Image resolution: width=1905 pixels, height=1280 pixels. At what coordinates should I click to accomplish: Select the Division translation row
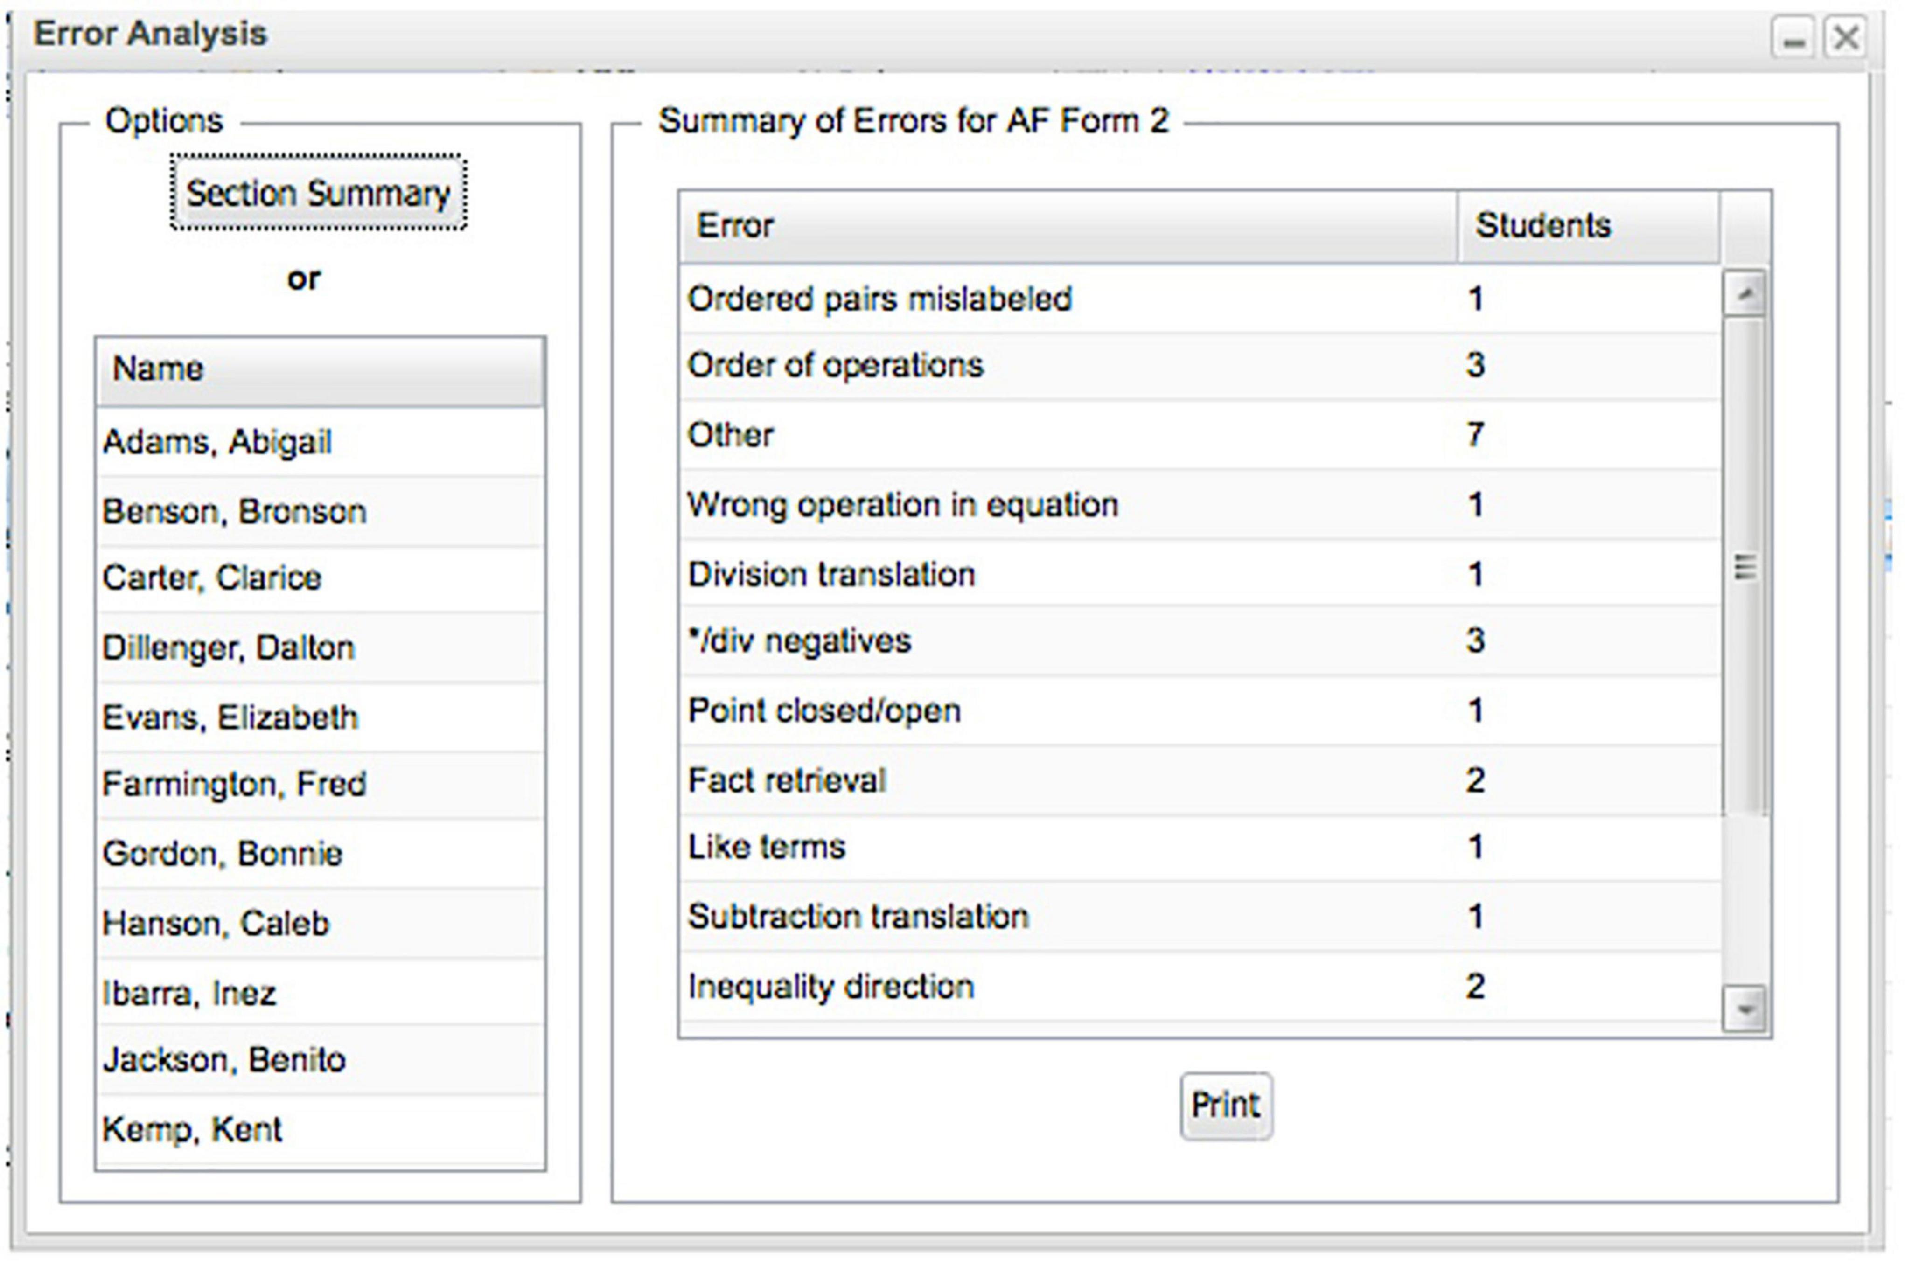[x=1200, y=573]
